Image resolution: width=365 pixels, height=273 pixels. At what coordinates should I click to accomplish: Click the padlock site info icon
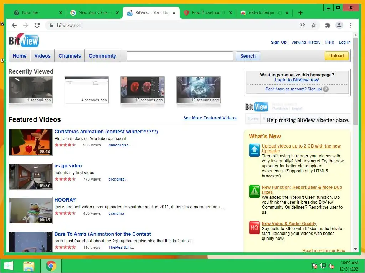tap(51, 25)
